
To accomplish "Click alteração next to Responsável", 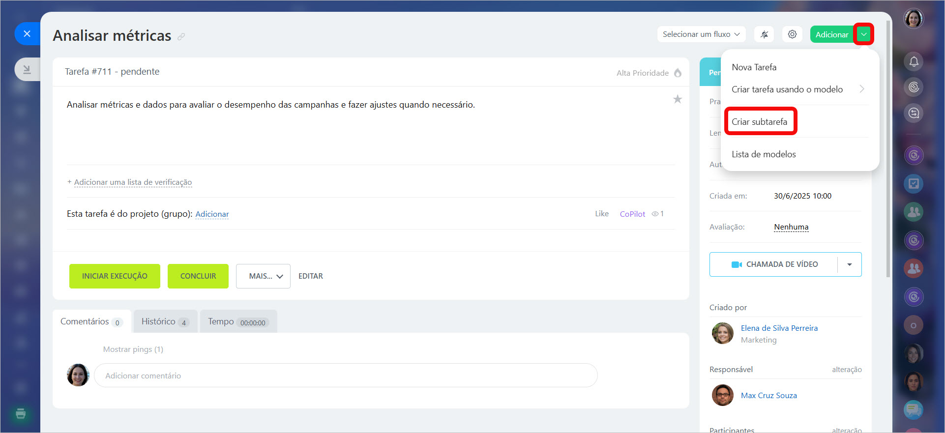I will point(847,370).
